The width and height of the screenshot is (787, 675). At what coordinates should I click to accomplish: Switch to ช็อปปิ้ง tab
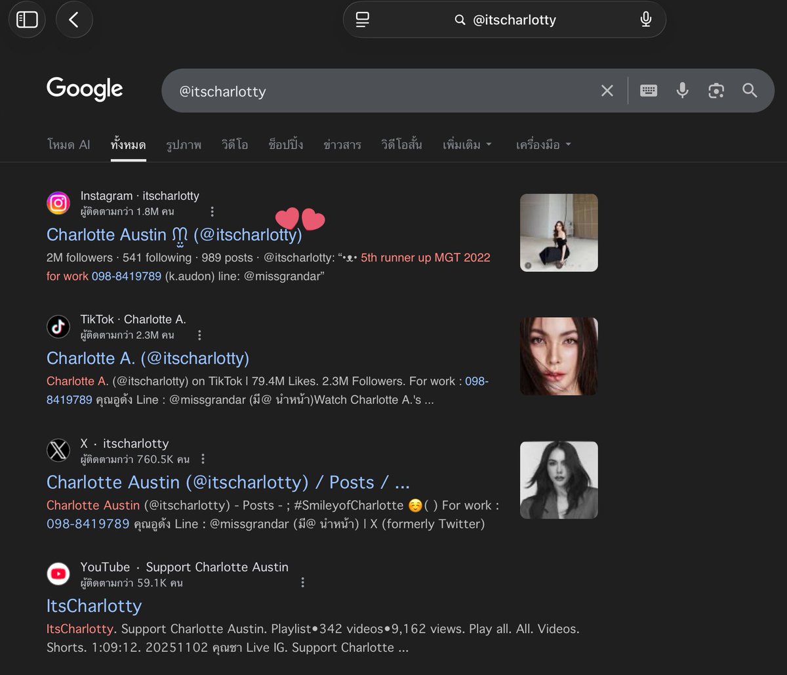tap(286, 144)
